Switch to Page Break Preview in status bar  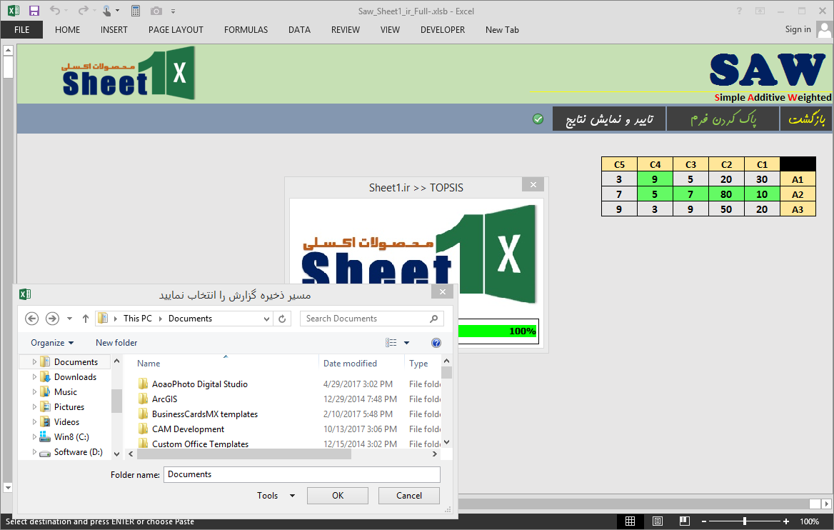tap(684, 521)
